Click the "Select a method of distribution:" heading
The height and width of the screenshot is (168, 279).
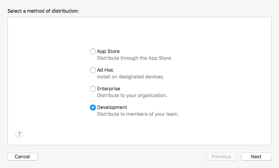43,11
